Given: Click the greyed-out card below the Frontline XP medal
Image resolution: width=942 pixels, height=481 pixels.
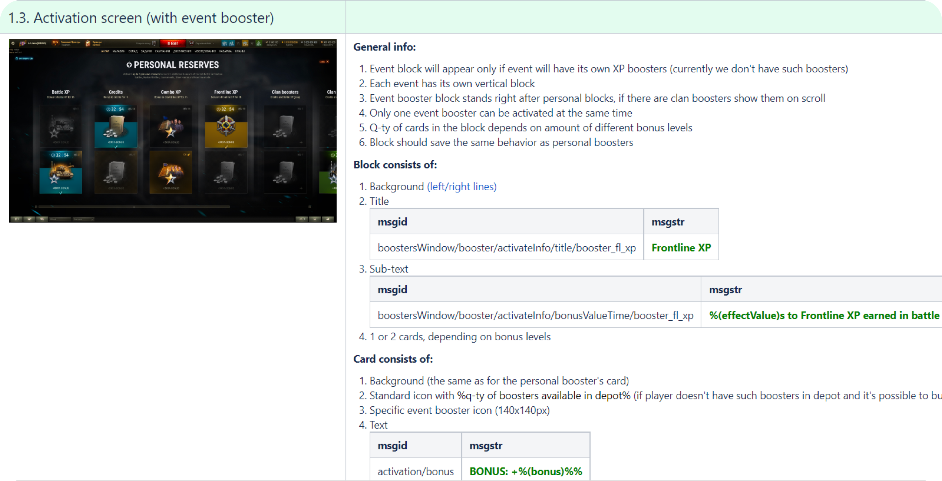Looking at the screenshot, I should click(x=226, y=172).
